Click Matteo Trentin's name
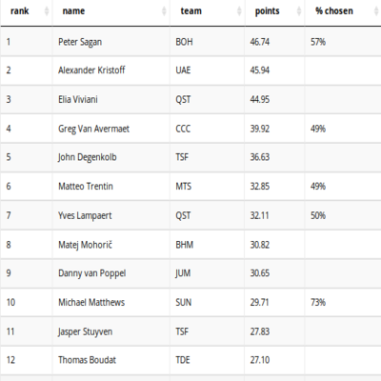Viewport: 381px width, 381px height. 86,186
